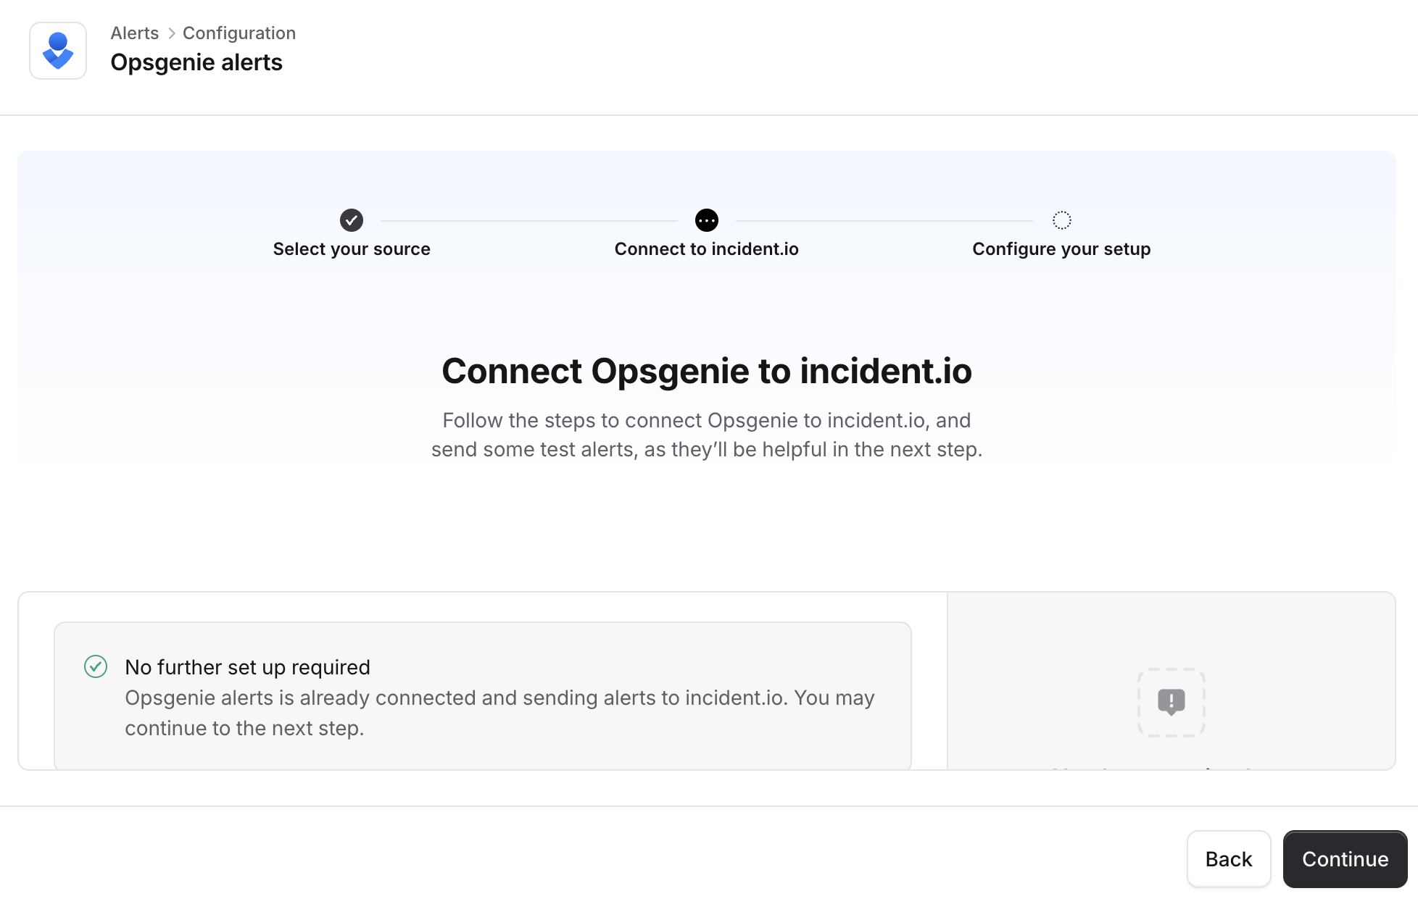Click the 'Connect Opsgenie to incident.io' heading
Image resolution: width=1418 pixels, height=904 pixels.
(707, 371)
